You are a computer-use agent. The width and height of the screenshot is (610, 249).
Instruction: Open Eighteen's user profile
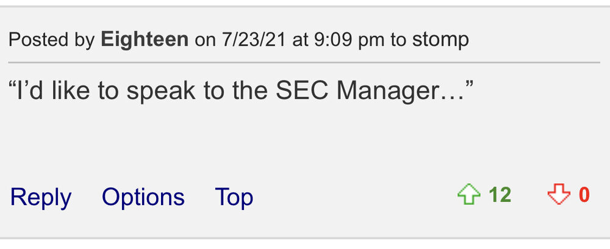(145, 40)
